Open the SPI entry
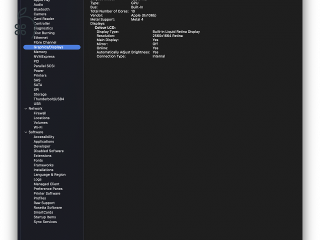The image size is (320, 240). click(x=36, y=89)
